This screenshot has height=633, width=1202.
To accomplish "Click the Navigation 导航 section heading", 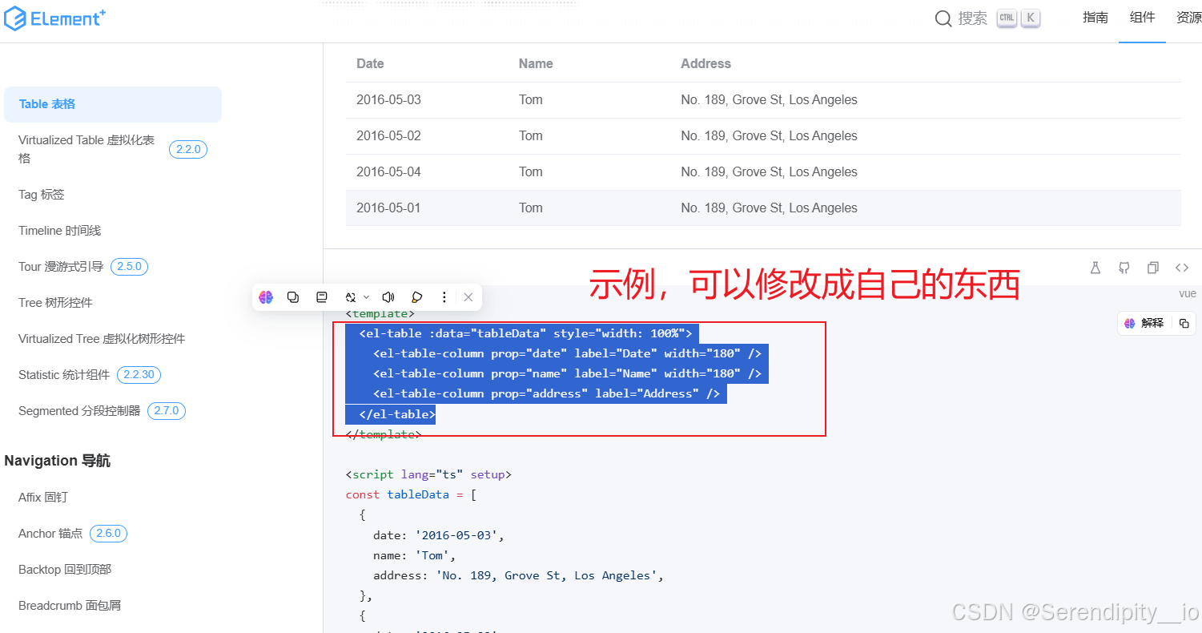I will tap(58, 461).
